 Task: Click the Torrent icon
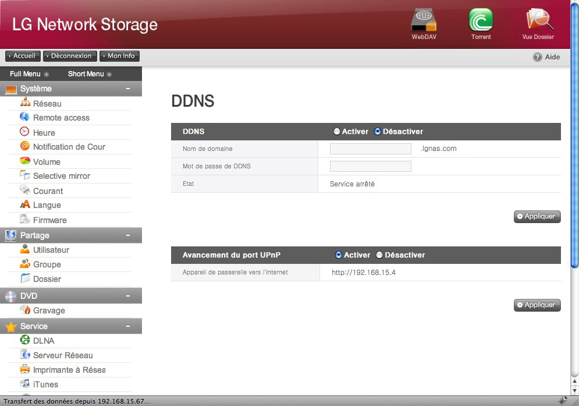(x=481, y=21)
